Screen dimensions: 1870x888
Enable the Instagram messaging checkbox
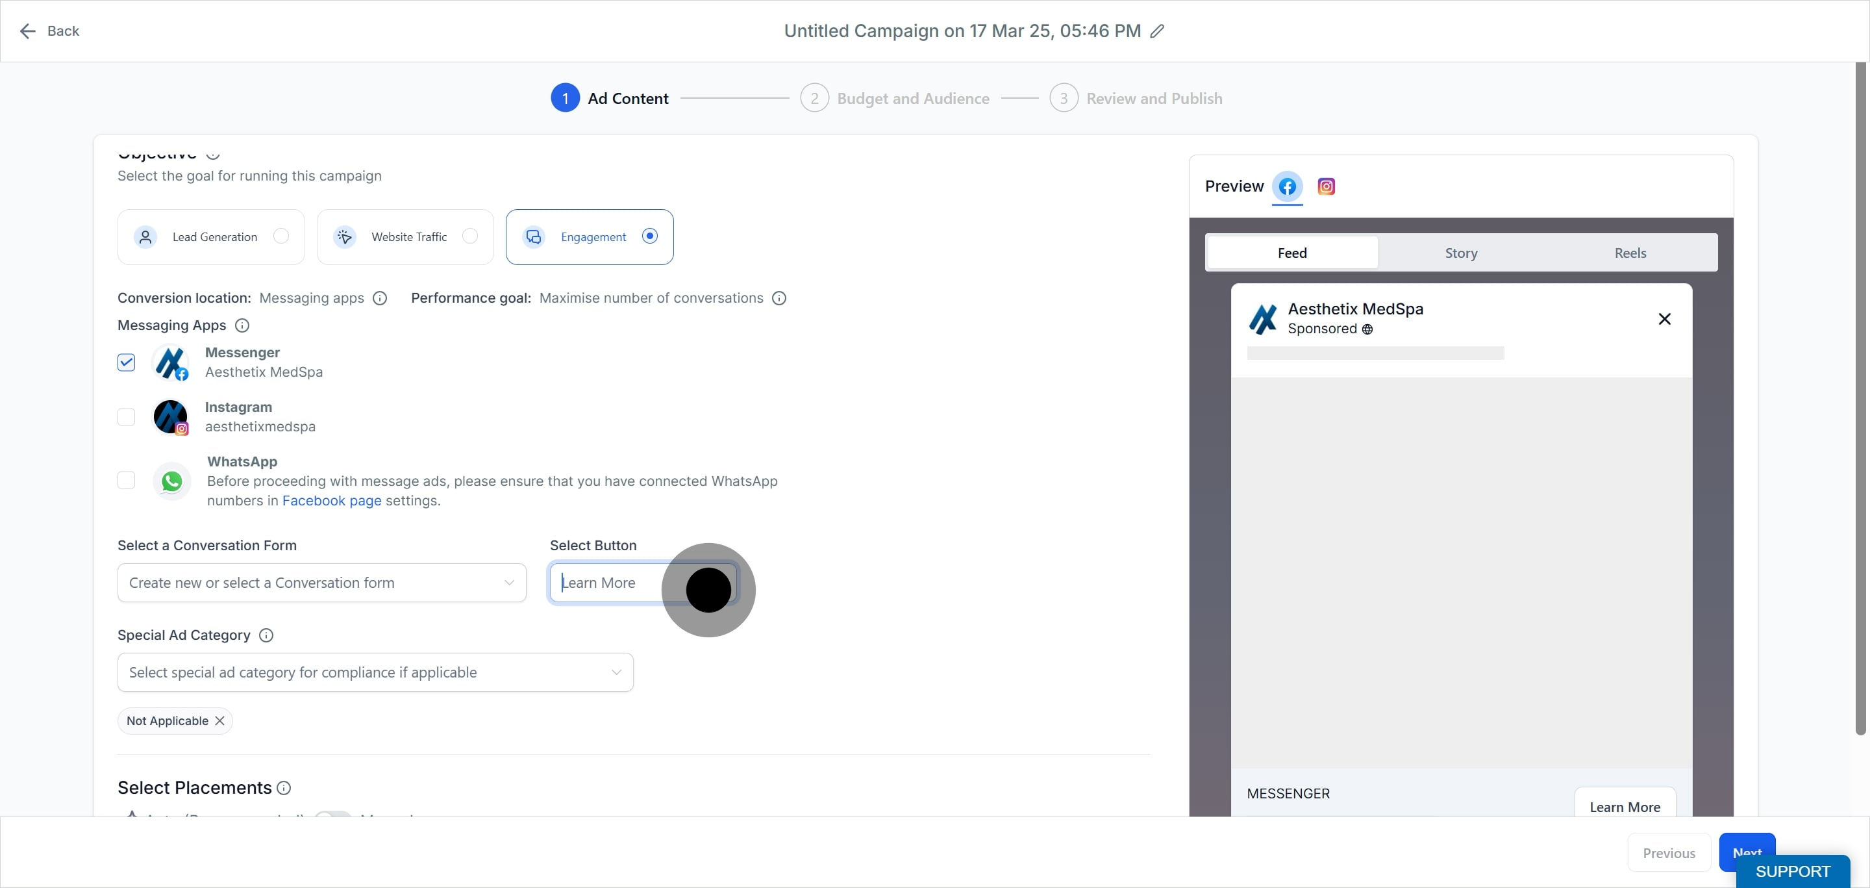[127, 417]
